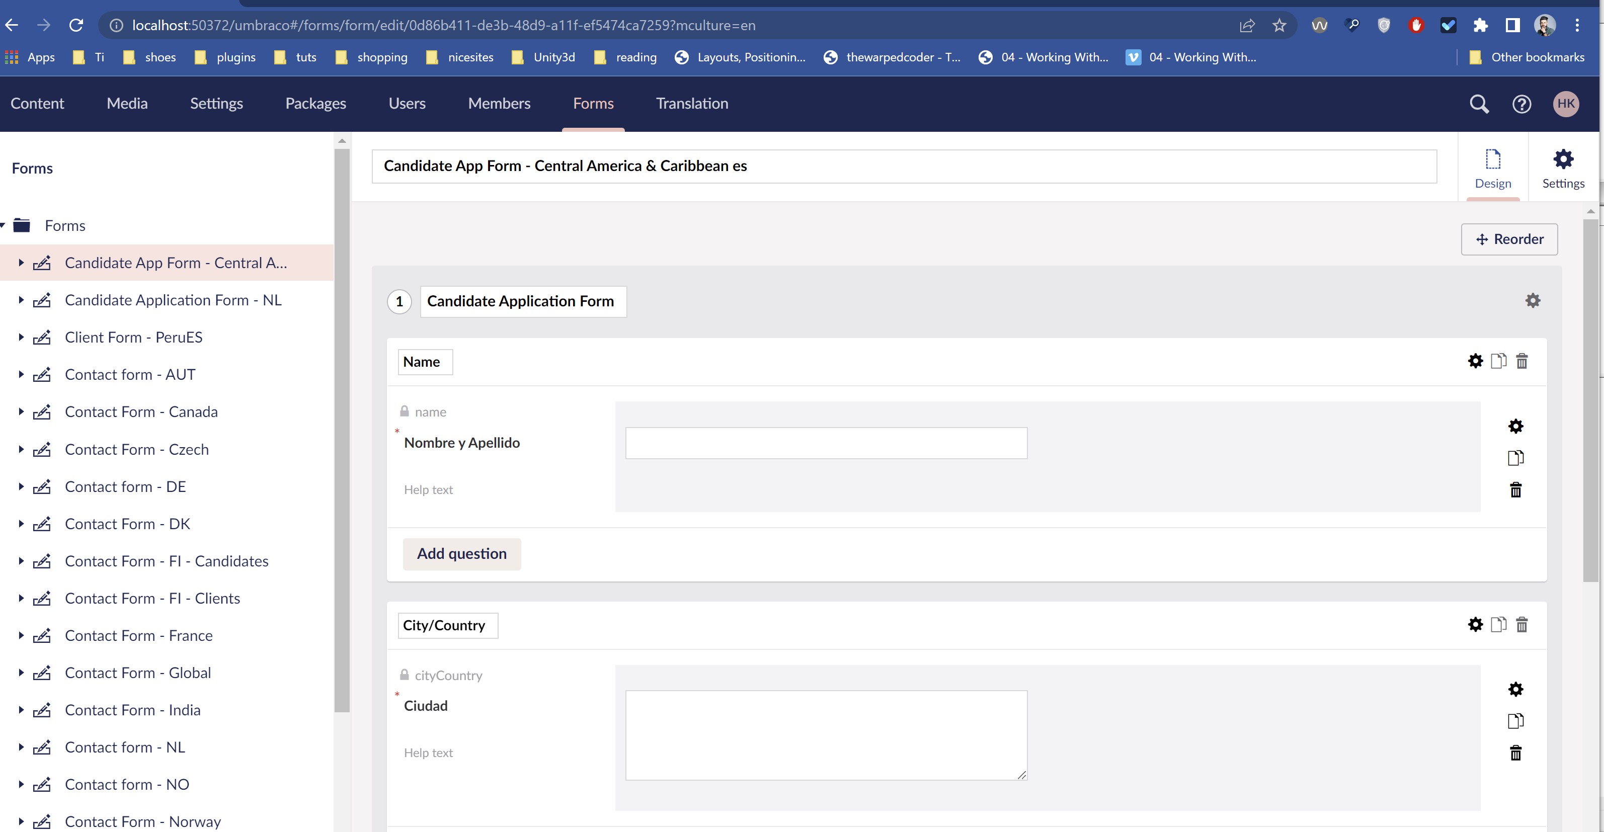
Task: Expand the Contact Form - Canada node
Action: coord(21,411)
